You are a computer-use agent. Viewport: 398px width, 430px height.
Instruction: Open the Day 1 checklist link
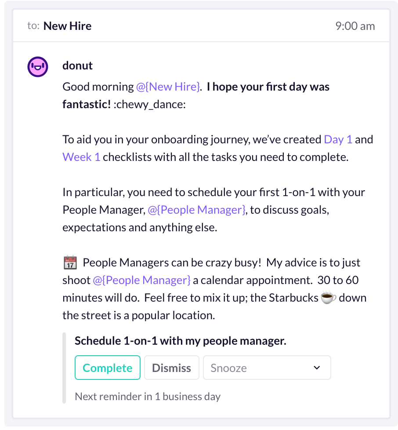338,139
